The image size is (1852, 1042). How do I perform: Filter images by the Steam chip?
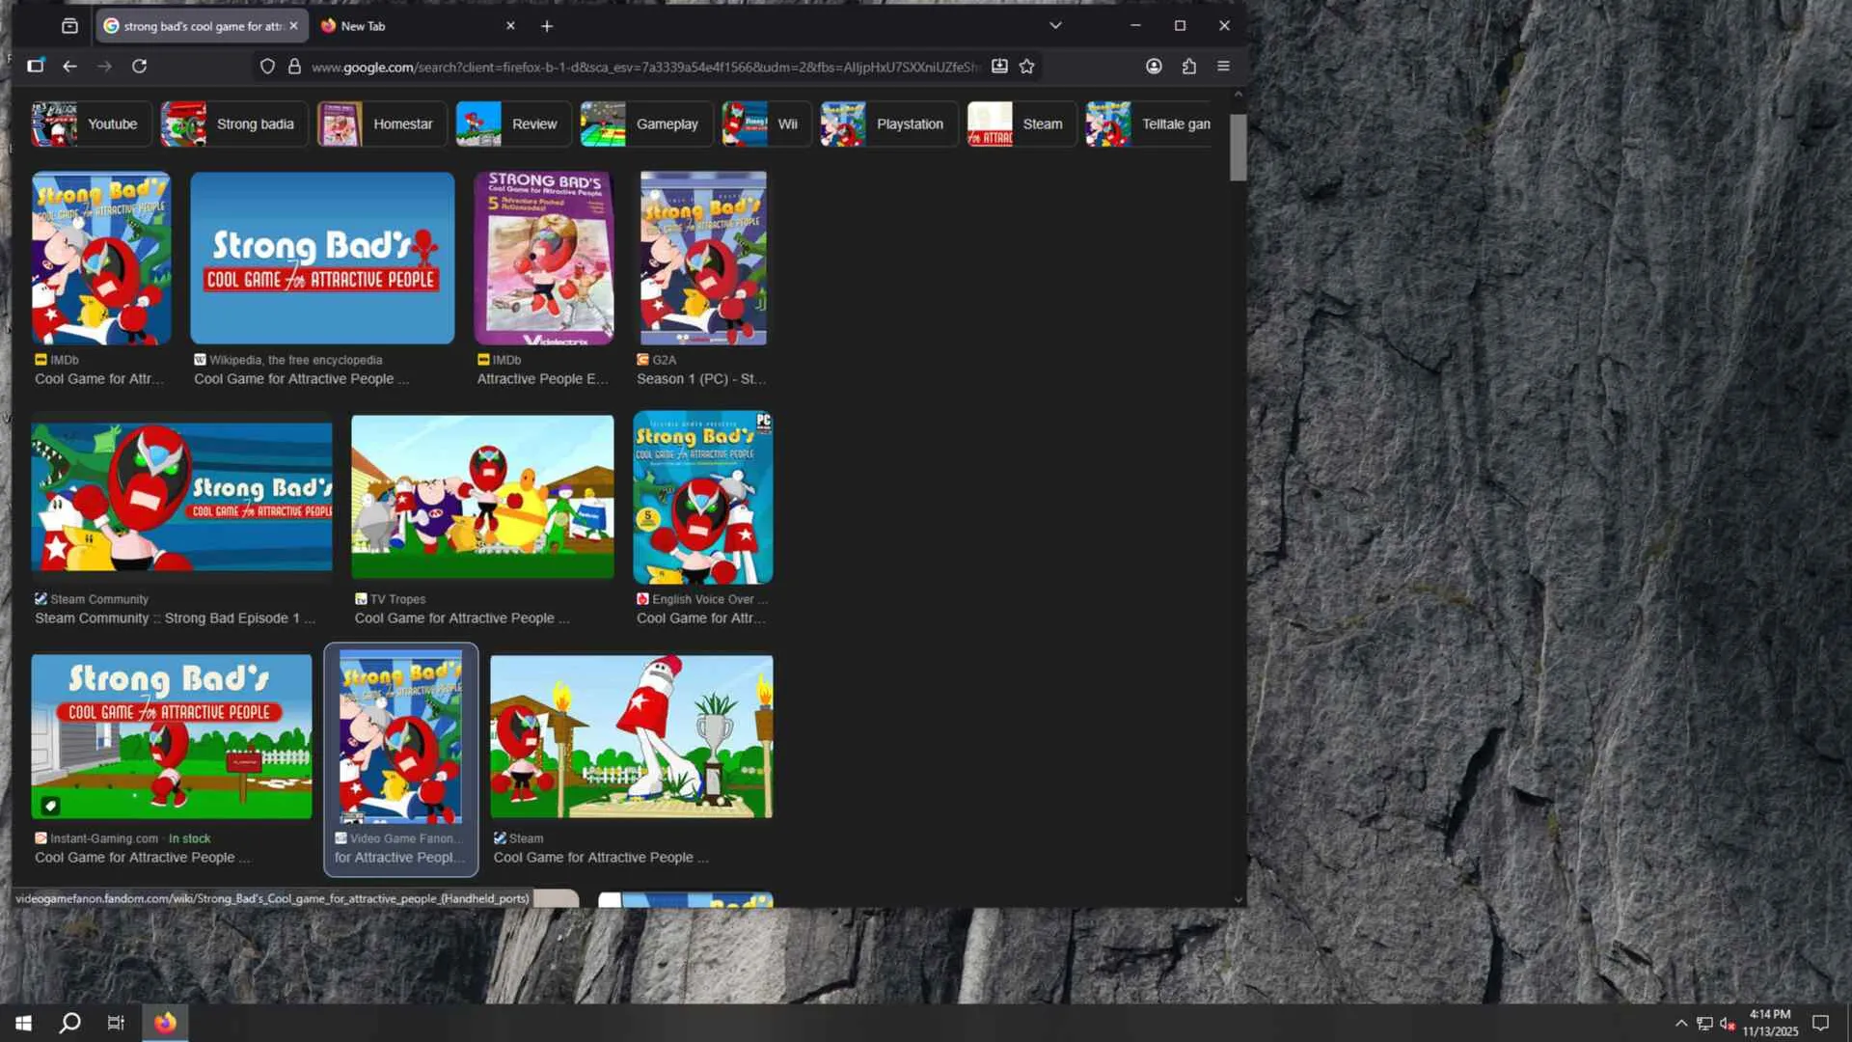[1021, 124]
